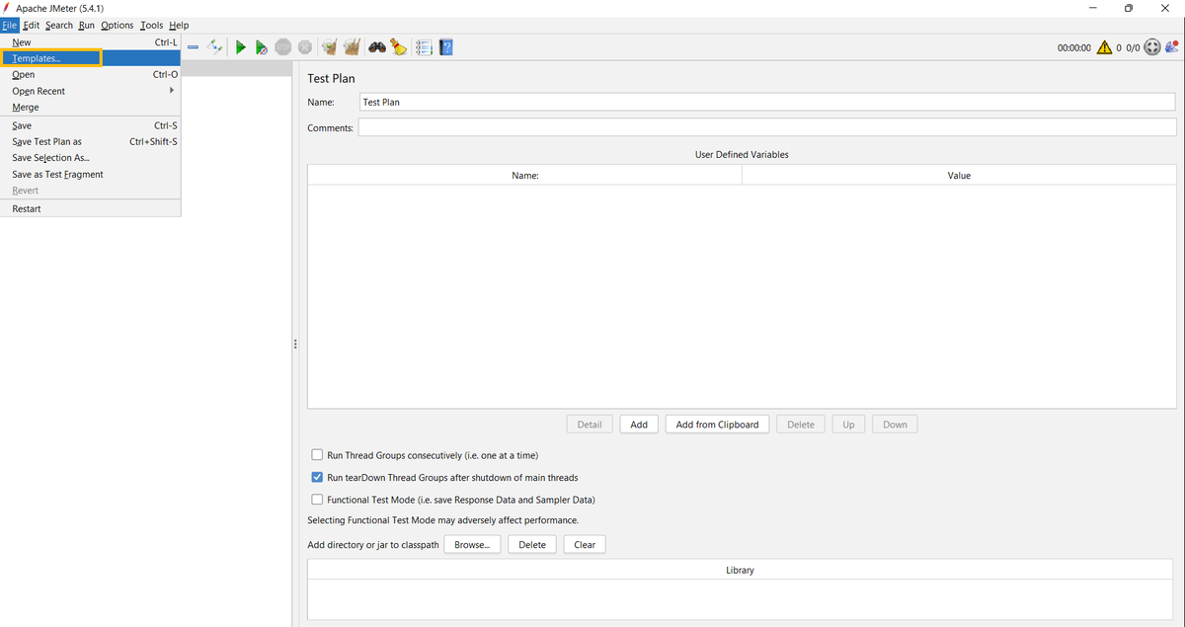This screenshot has height=627, width=1185.
Task: Open Function Helper list icon
Action: pos(425,46)
